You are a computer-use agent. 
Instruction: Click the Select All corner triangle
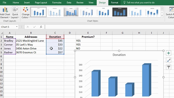point(2,33)
